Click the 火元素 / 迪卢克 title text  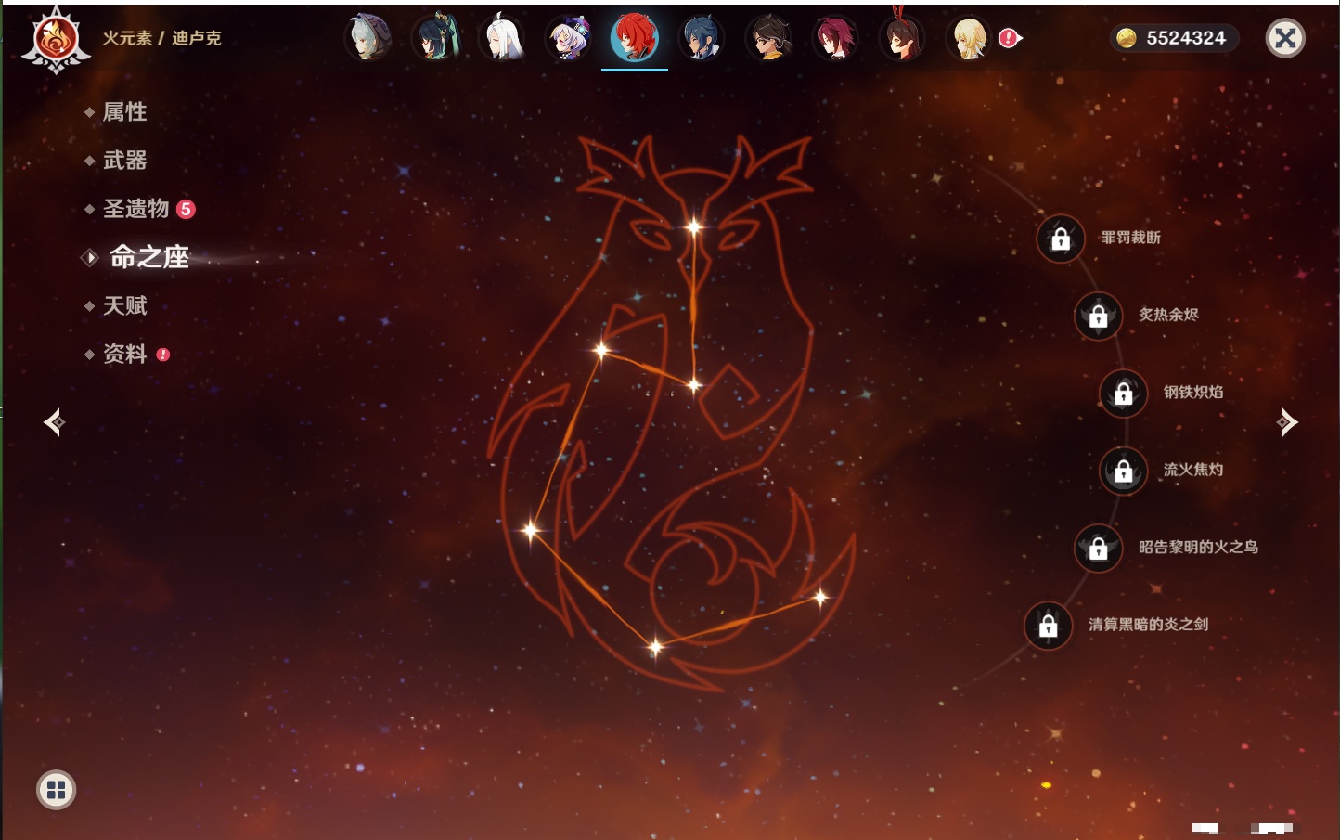pos(161,38)
